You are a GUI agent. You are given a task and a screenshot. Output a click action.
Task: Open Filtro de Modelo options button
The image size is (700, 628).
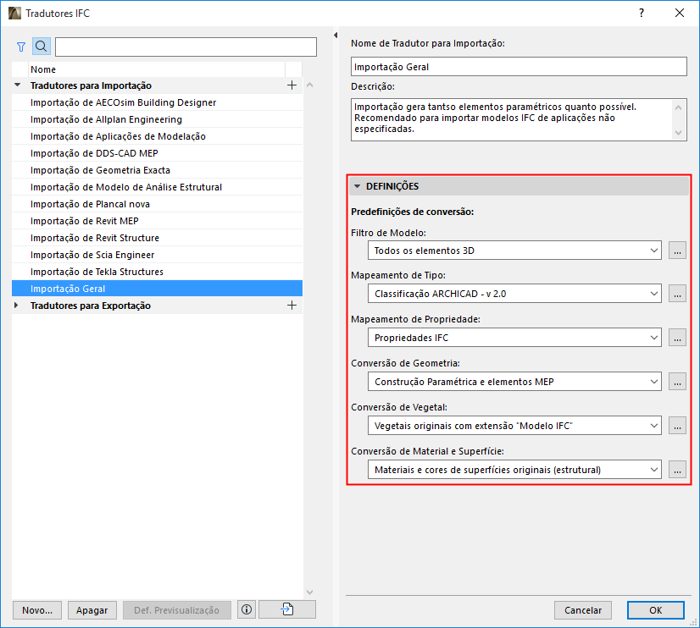point(677,251)
